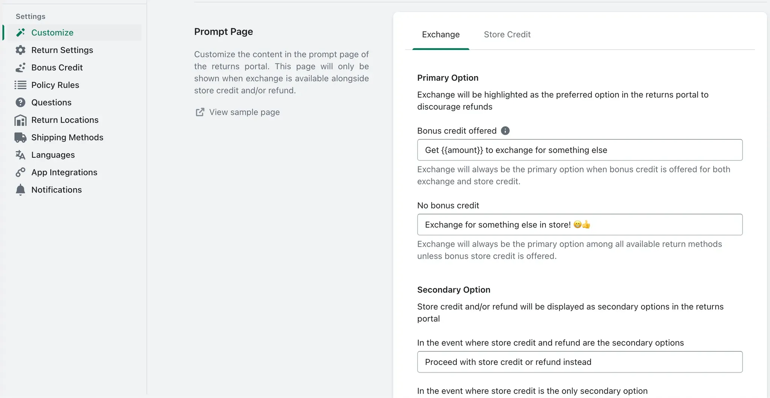This screenshot has height=398, width=770.
Task: Click the Shipping Methods truck icon
Action: [21, 137]
